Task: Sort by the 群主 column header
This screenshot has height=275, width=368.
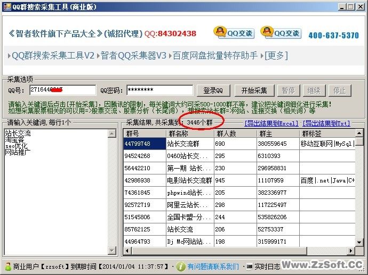Action: [x=278, y=134]
